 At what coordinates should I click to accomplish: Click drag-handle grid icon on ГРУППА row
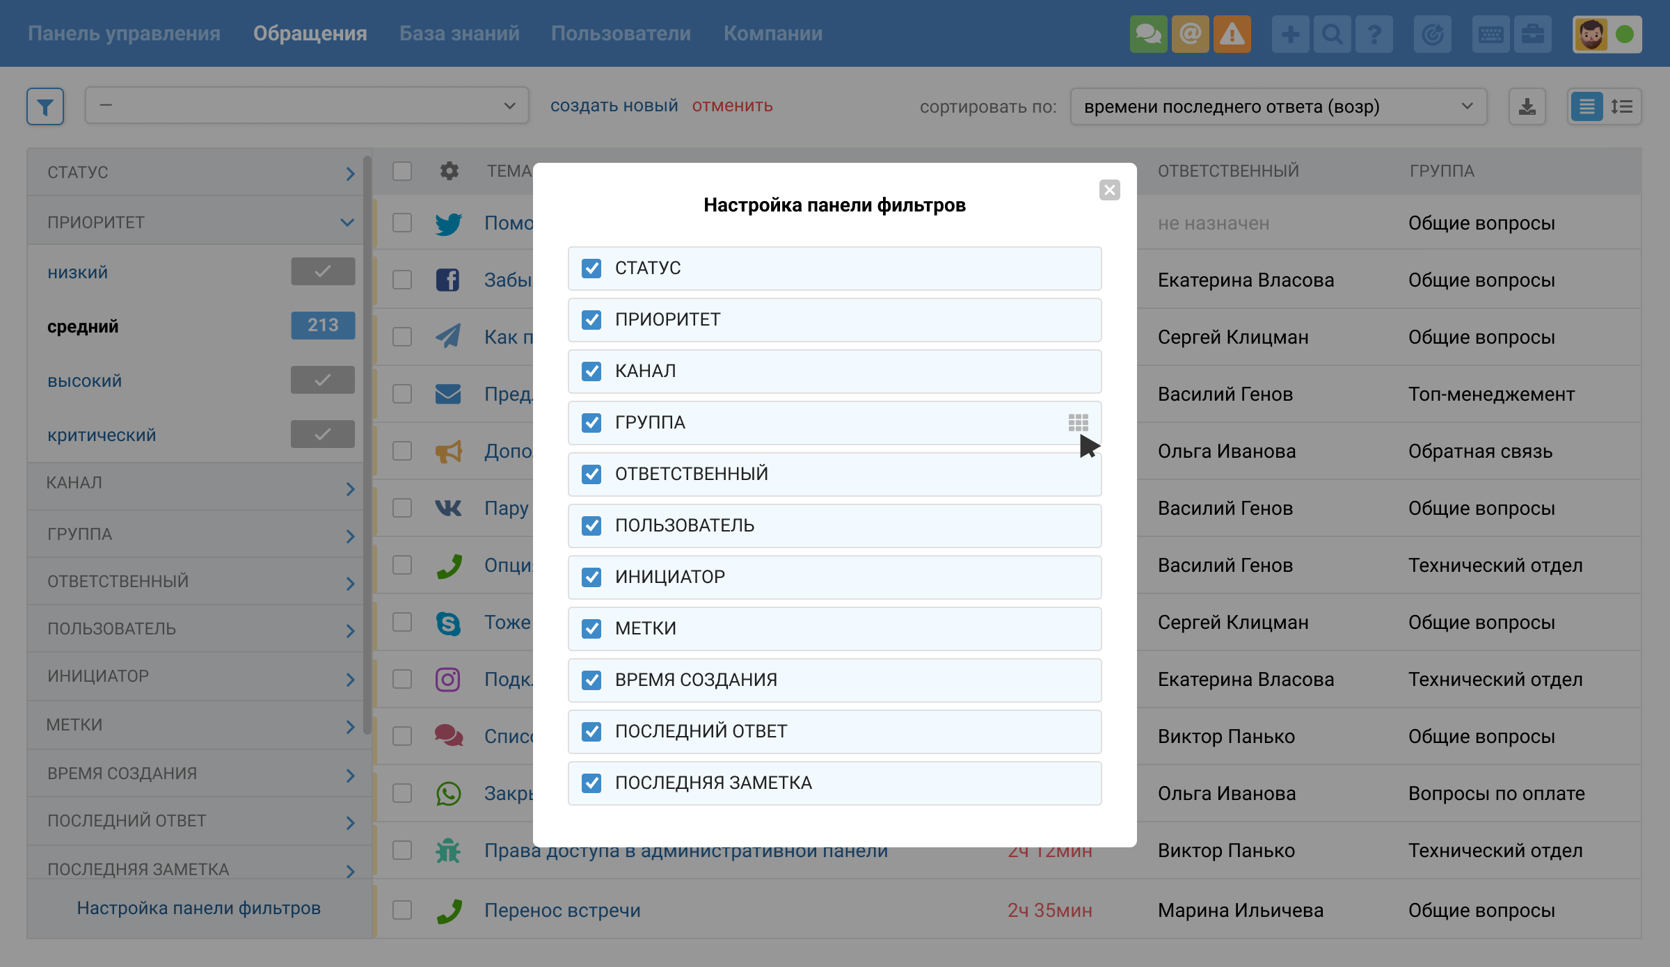coord(1078,422)
